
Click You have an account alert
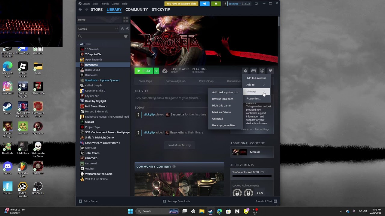(181, 4)
